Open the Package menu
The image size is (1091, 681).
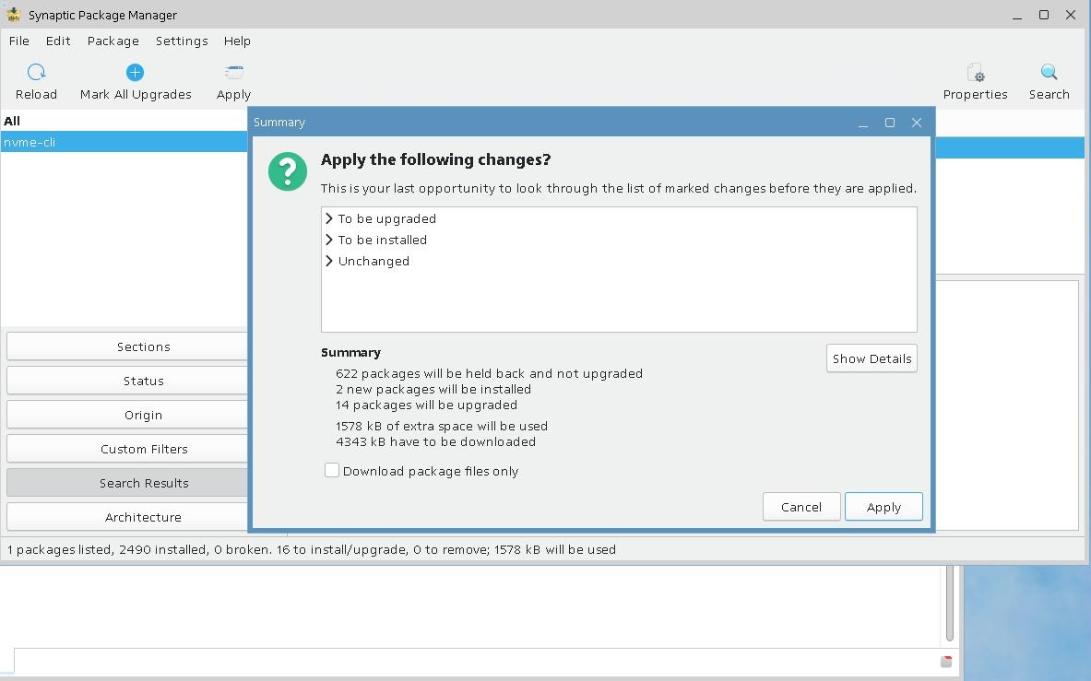113,41
